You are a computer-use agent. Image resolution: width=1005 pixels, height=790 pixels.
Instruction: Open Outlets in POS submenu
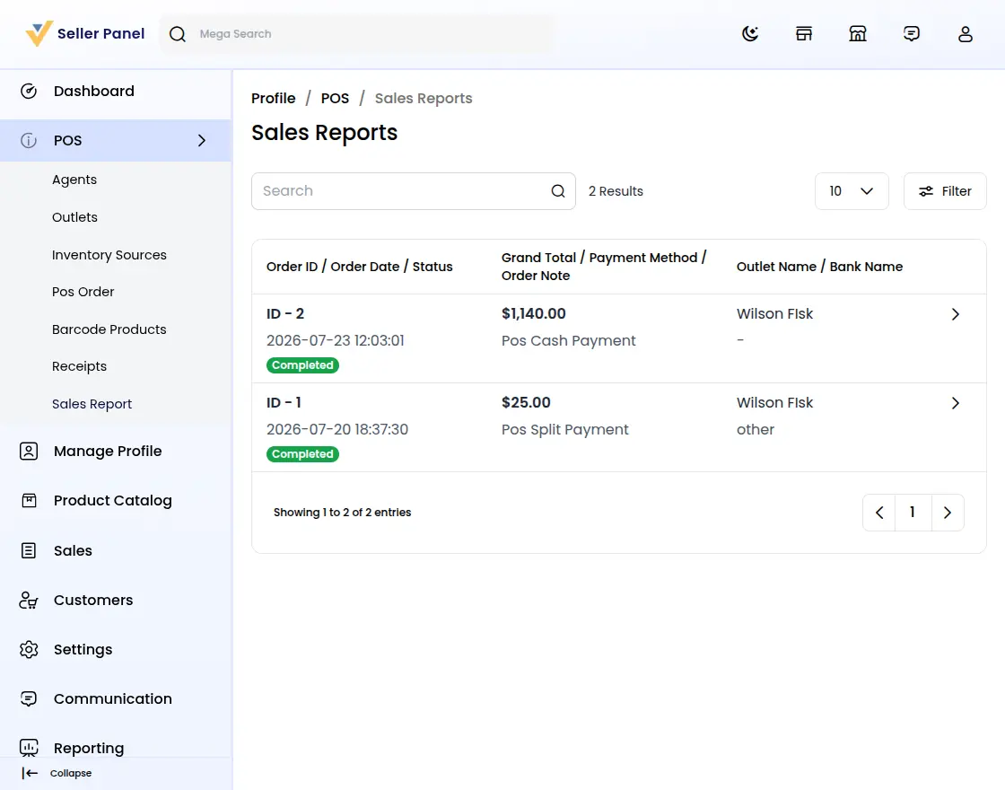75,217
